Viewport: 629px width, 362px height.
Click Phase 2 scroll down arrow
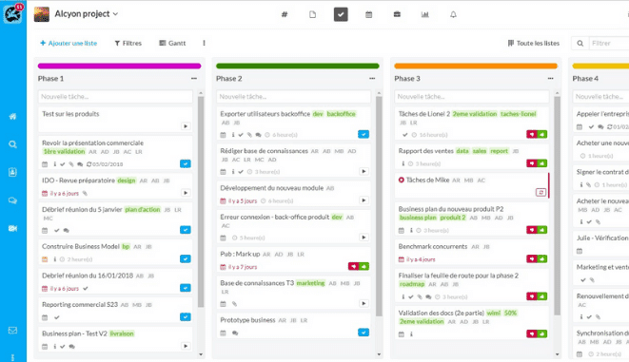[x=379, y=354]
